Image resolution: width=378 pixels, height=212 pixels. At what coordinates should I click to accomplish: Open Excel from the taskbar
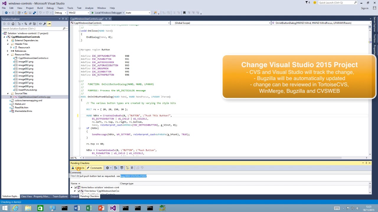89,208
